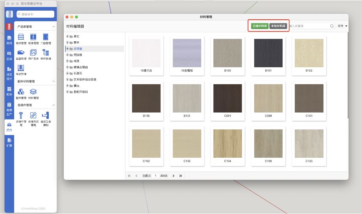Go to next page of materials
This screenshot has width=362, height=214.
(173, 176)
